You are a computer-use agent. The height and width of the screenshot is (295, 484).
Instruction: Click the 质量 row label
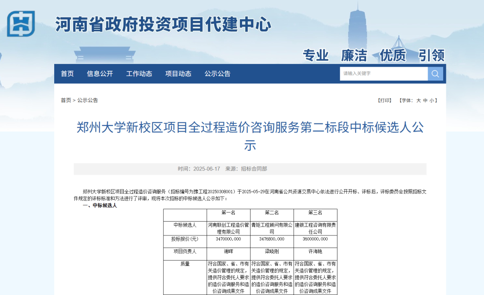coord(185,264)
